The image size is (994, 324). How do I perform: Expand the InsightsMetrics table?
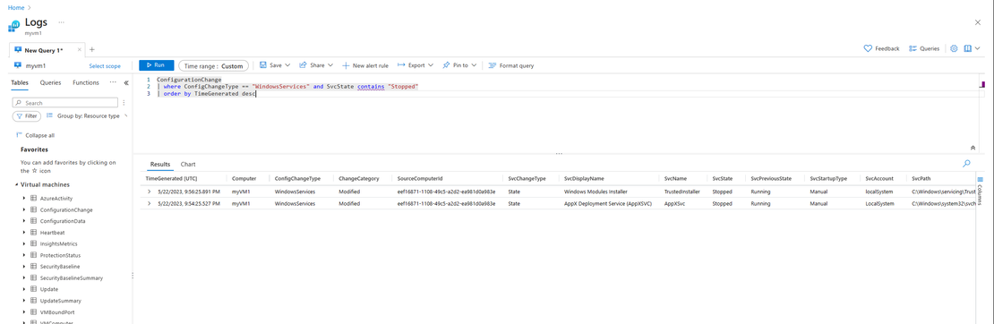(24, 243)
